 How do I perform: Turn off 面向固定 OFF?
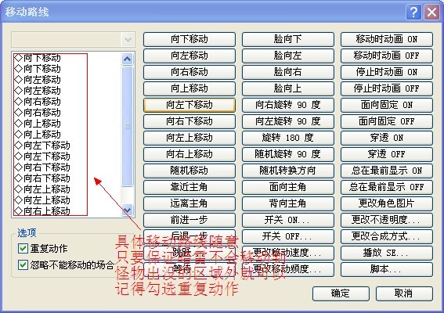click(387, 121)
